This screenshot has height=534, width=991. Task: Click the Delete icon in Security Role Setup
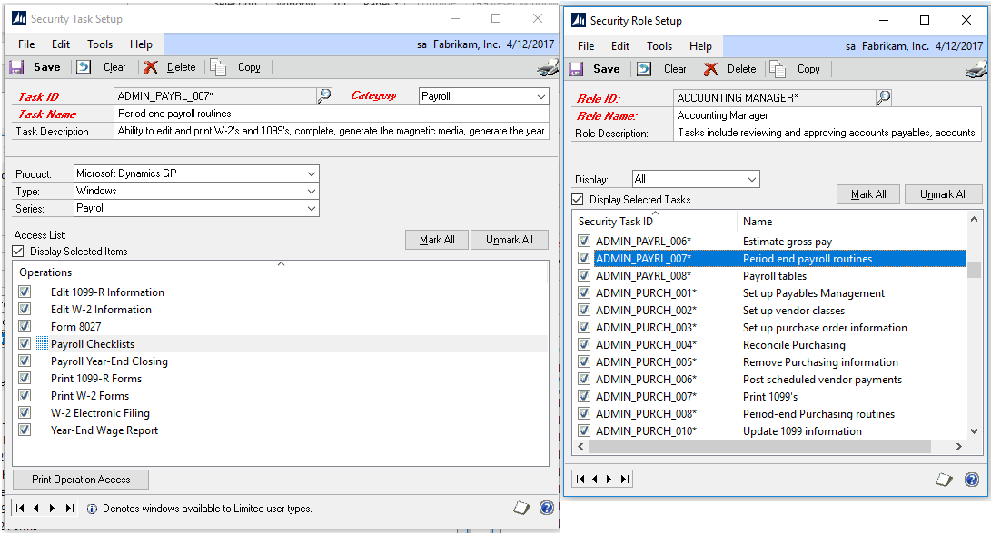711,68
